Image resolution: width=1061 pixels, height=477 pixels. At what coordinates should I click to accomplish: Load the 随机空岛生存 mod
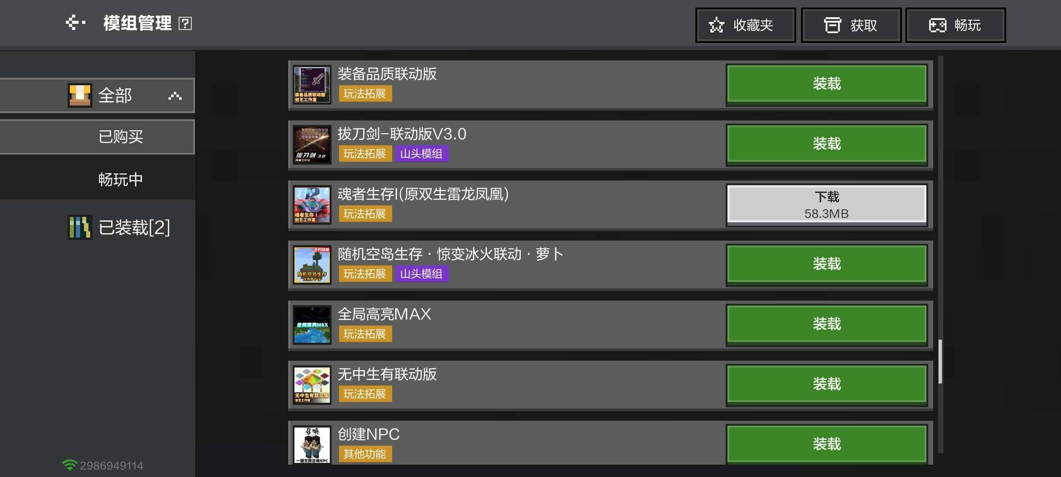tap(827, 264)
